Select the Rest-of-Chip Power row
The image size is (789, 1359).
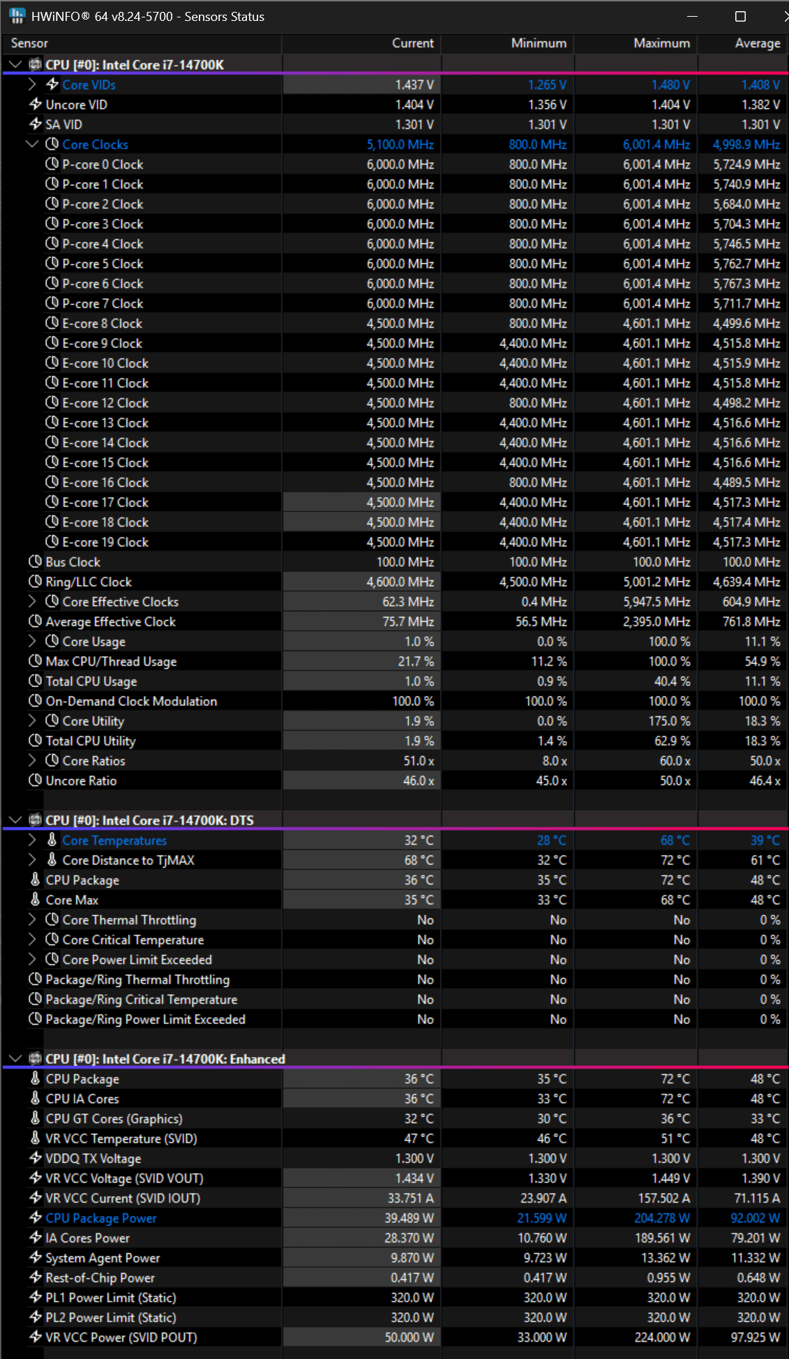pyautogui.click(x=395, y=1277)
